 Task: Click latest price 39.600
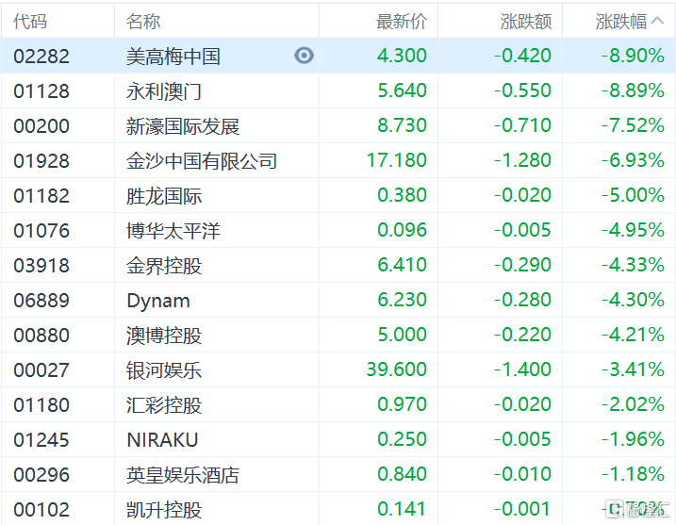[397, 369]
